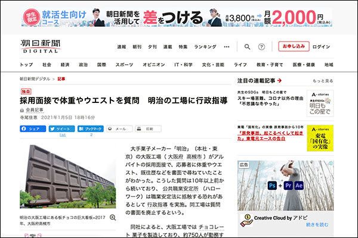Go to the トップ section

[x=26, y=65]
